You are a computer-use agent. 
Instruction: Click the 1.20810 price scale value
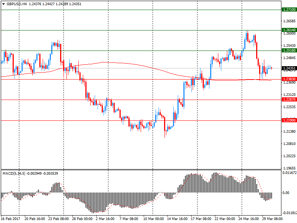coord(290,144)
